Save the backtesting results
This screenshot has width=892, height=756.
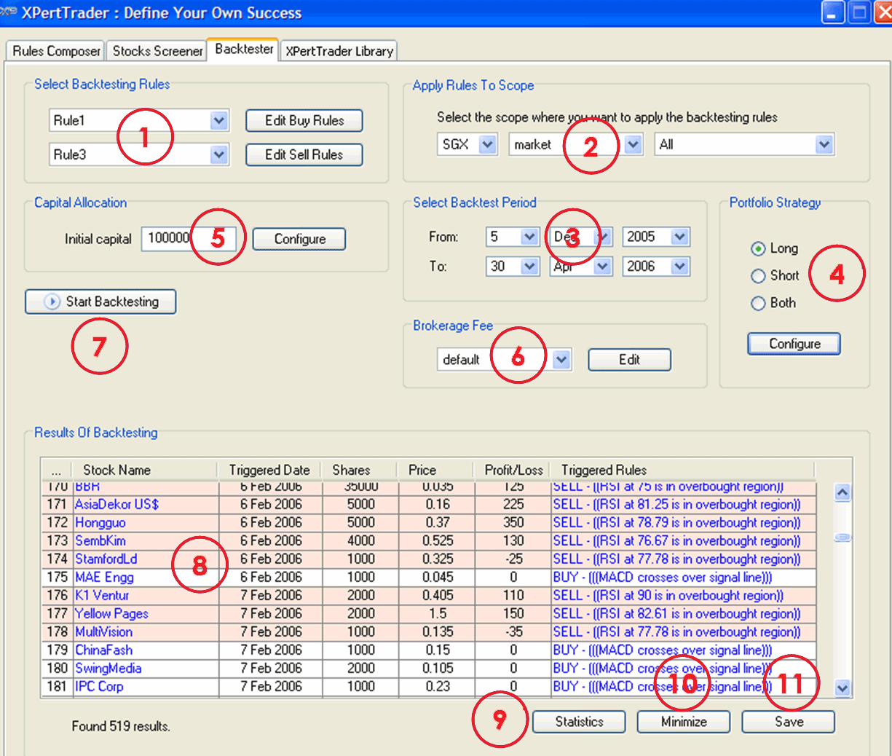pos(788,722)
